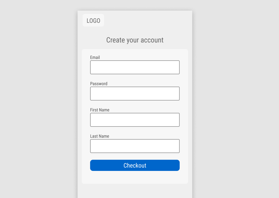
Task: Click into the Password text box
Action: 135,94
